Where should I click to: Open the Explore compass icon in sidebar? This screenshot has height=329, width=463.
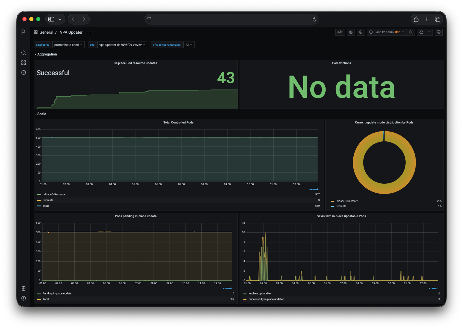(24, 72)
